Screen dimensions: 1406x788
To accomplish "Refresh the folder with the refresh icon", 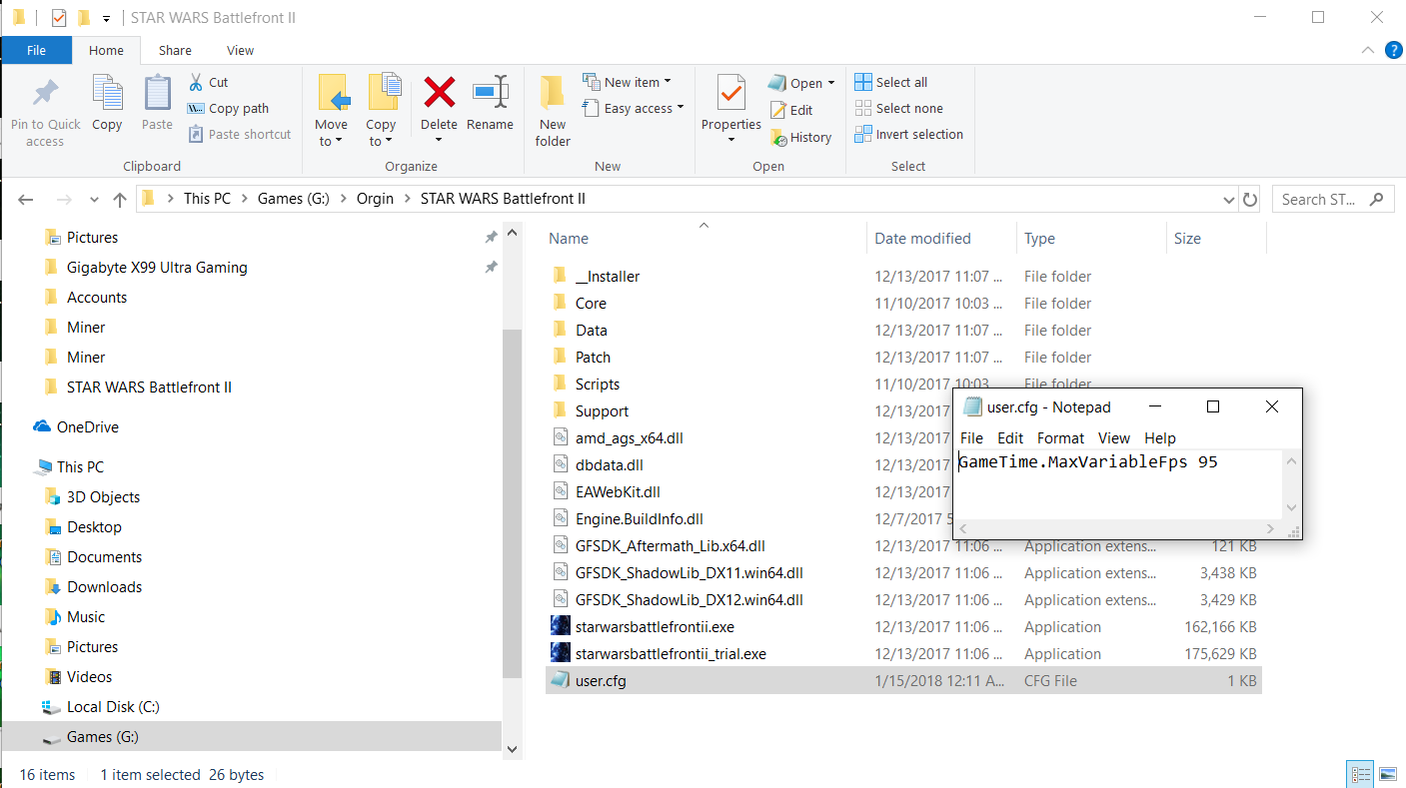I will (1250, 199).
